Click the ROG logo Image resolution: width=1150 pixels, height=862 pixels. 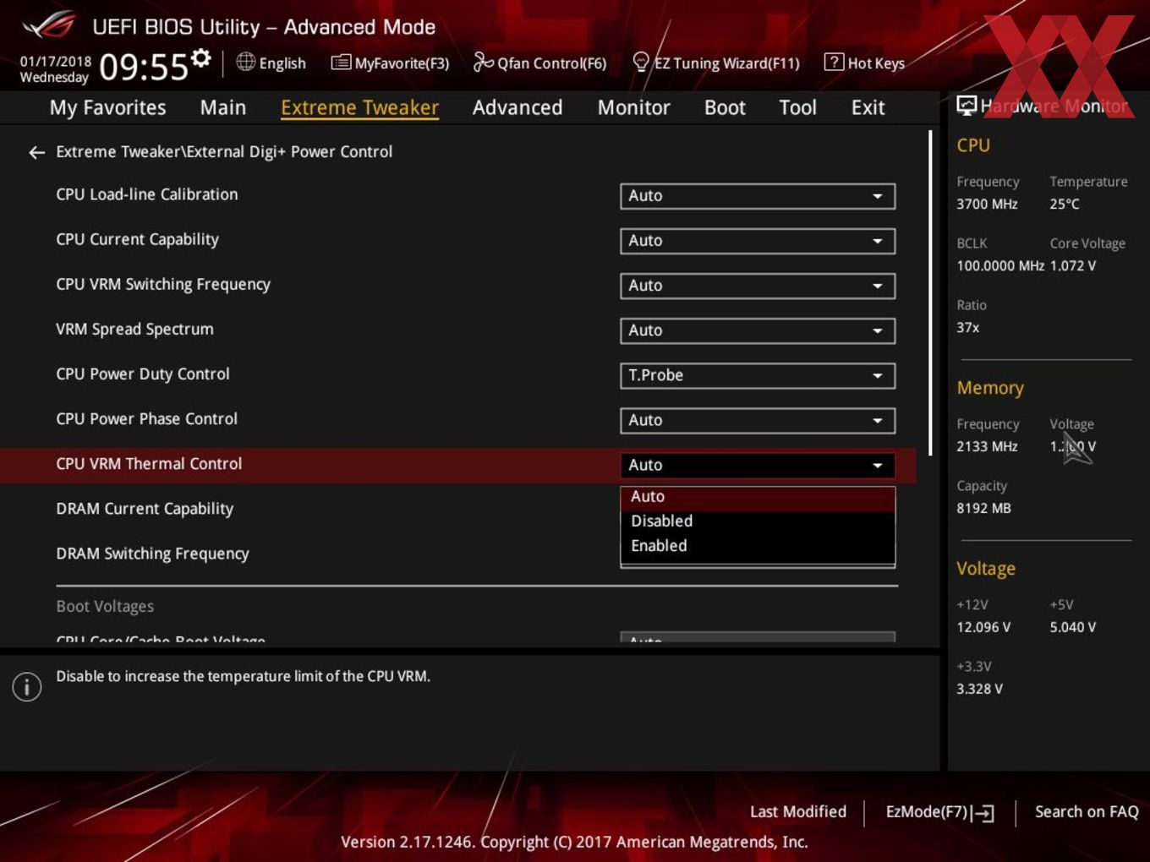point(49,25)
